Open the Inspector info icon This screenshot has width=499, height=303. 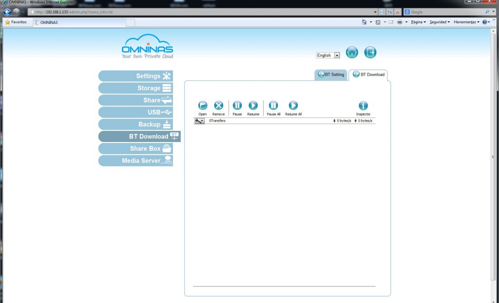[x=363, y=106]
